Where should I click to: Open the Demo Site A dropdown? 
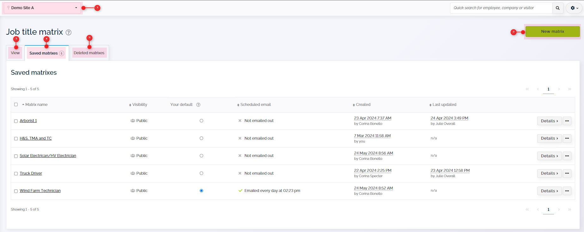(42, 8)
